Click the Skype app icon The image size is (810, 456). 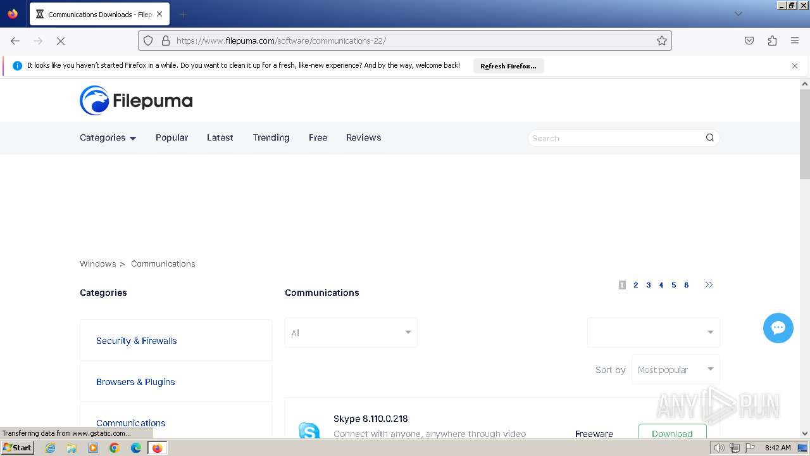pos(309,431)
